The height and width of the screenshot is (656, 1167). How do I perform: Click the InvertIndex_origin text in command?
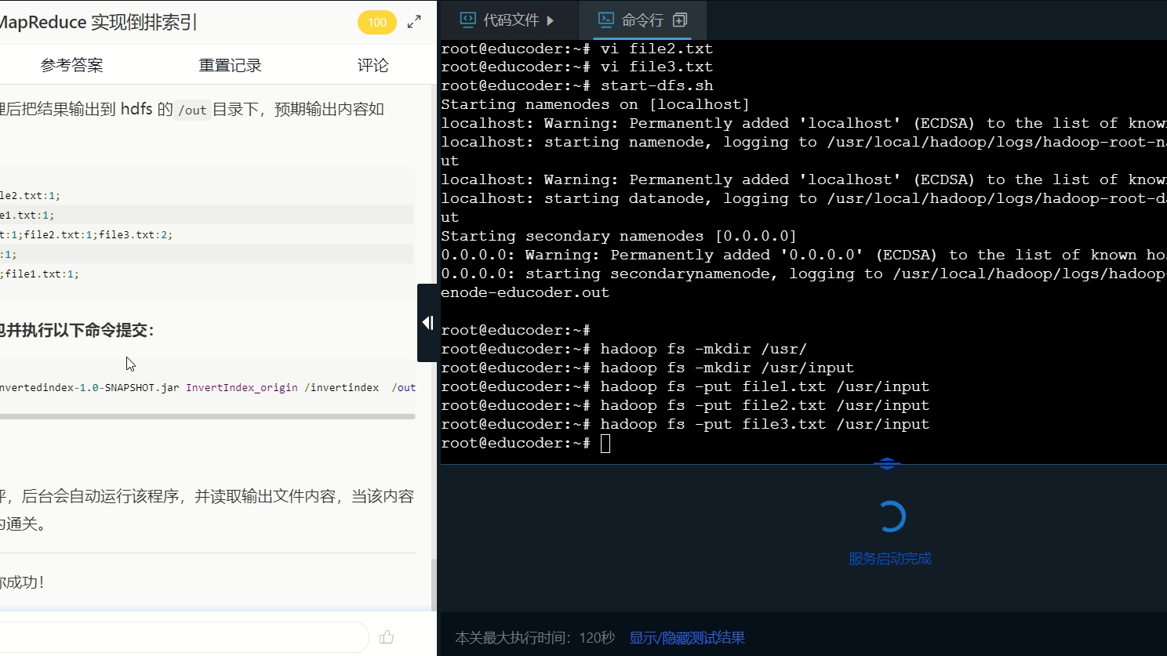pyautogui.click(x=242, y=387)
